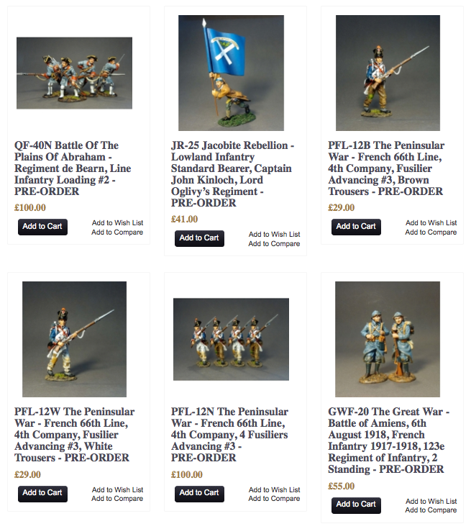Add GWF-20 French Infantry to cart
The height and width of the screenshot is (529, 471).
tap(356, 505)
